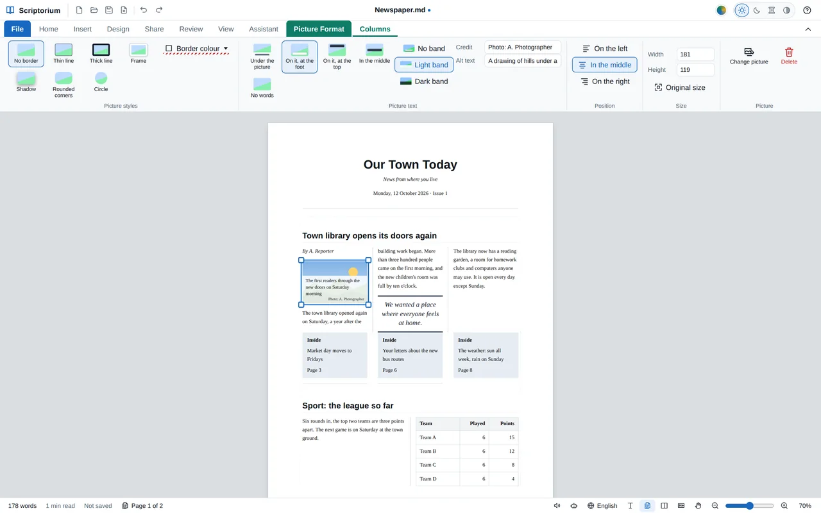The height and width of the screenshot is (513, 821).
Task: Zoom in with the plus magnifier
Action: point(784,506)
